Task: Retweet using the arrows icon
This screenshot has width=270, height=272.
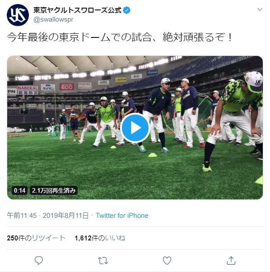Action: point(103,261)
